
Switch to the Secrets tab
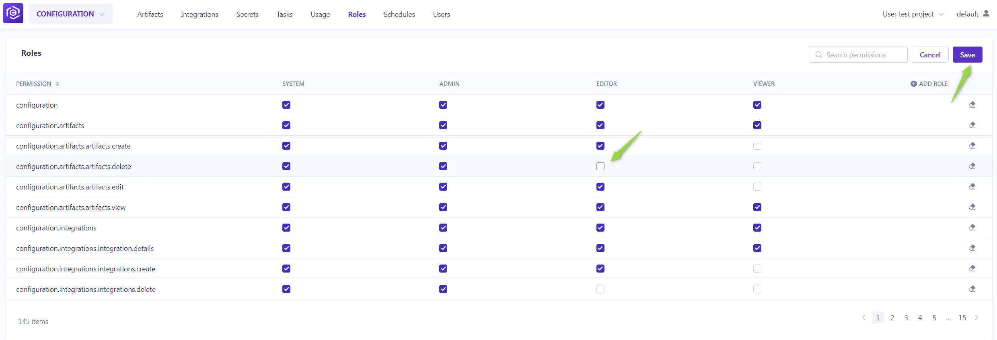point(247,14)
